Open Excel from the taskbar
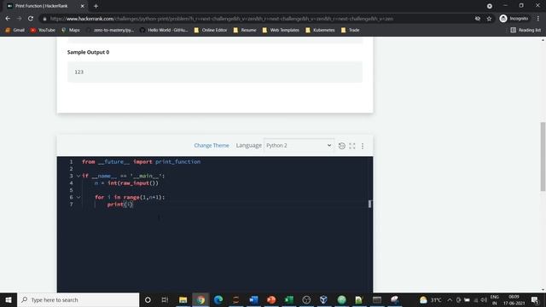This screenshot has height=307, width=546. [288, 299]
